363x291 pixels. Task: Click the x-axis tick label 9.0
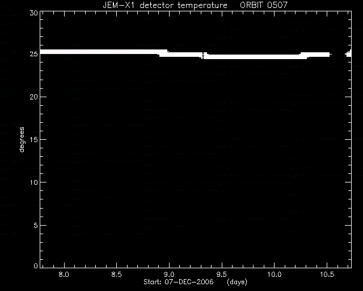[169, 275]
